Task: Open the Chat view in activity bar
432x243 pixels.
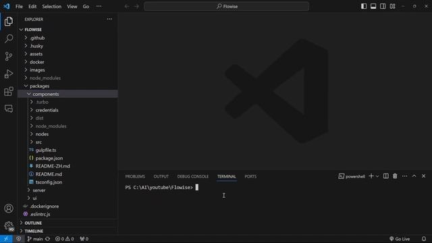Action: coord(9,109)
